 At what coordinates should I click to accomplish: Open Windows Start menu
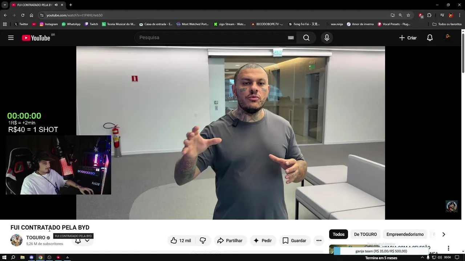(4, 257)
